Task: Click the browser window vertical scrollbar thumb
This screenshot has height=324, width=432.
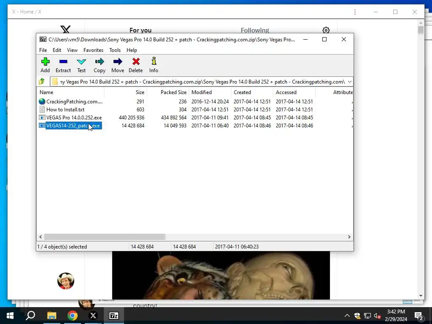Action: [421, 30]
